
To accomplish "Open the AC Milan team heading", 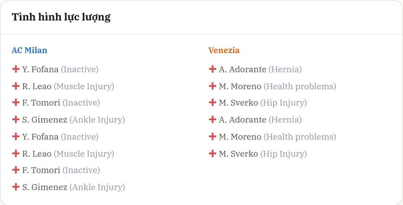I will [29, 50].
